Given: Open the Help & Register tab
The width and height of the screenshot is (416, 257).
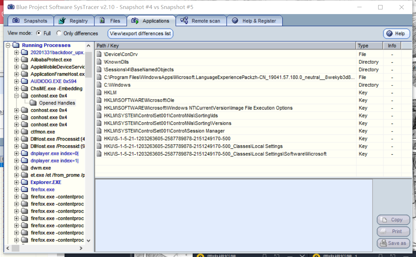Looking at the screenshot, I should click(255, 21).
